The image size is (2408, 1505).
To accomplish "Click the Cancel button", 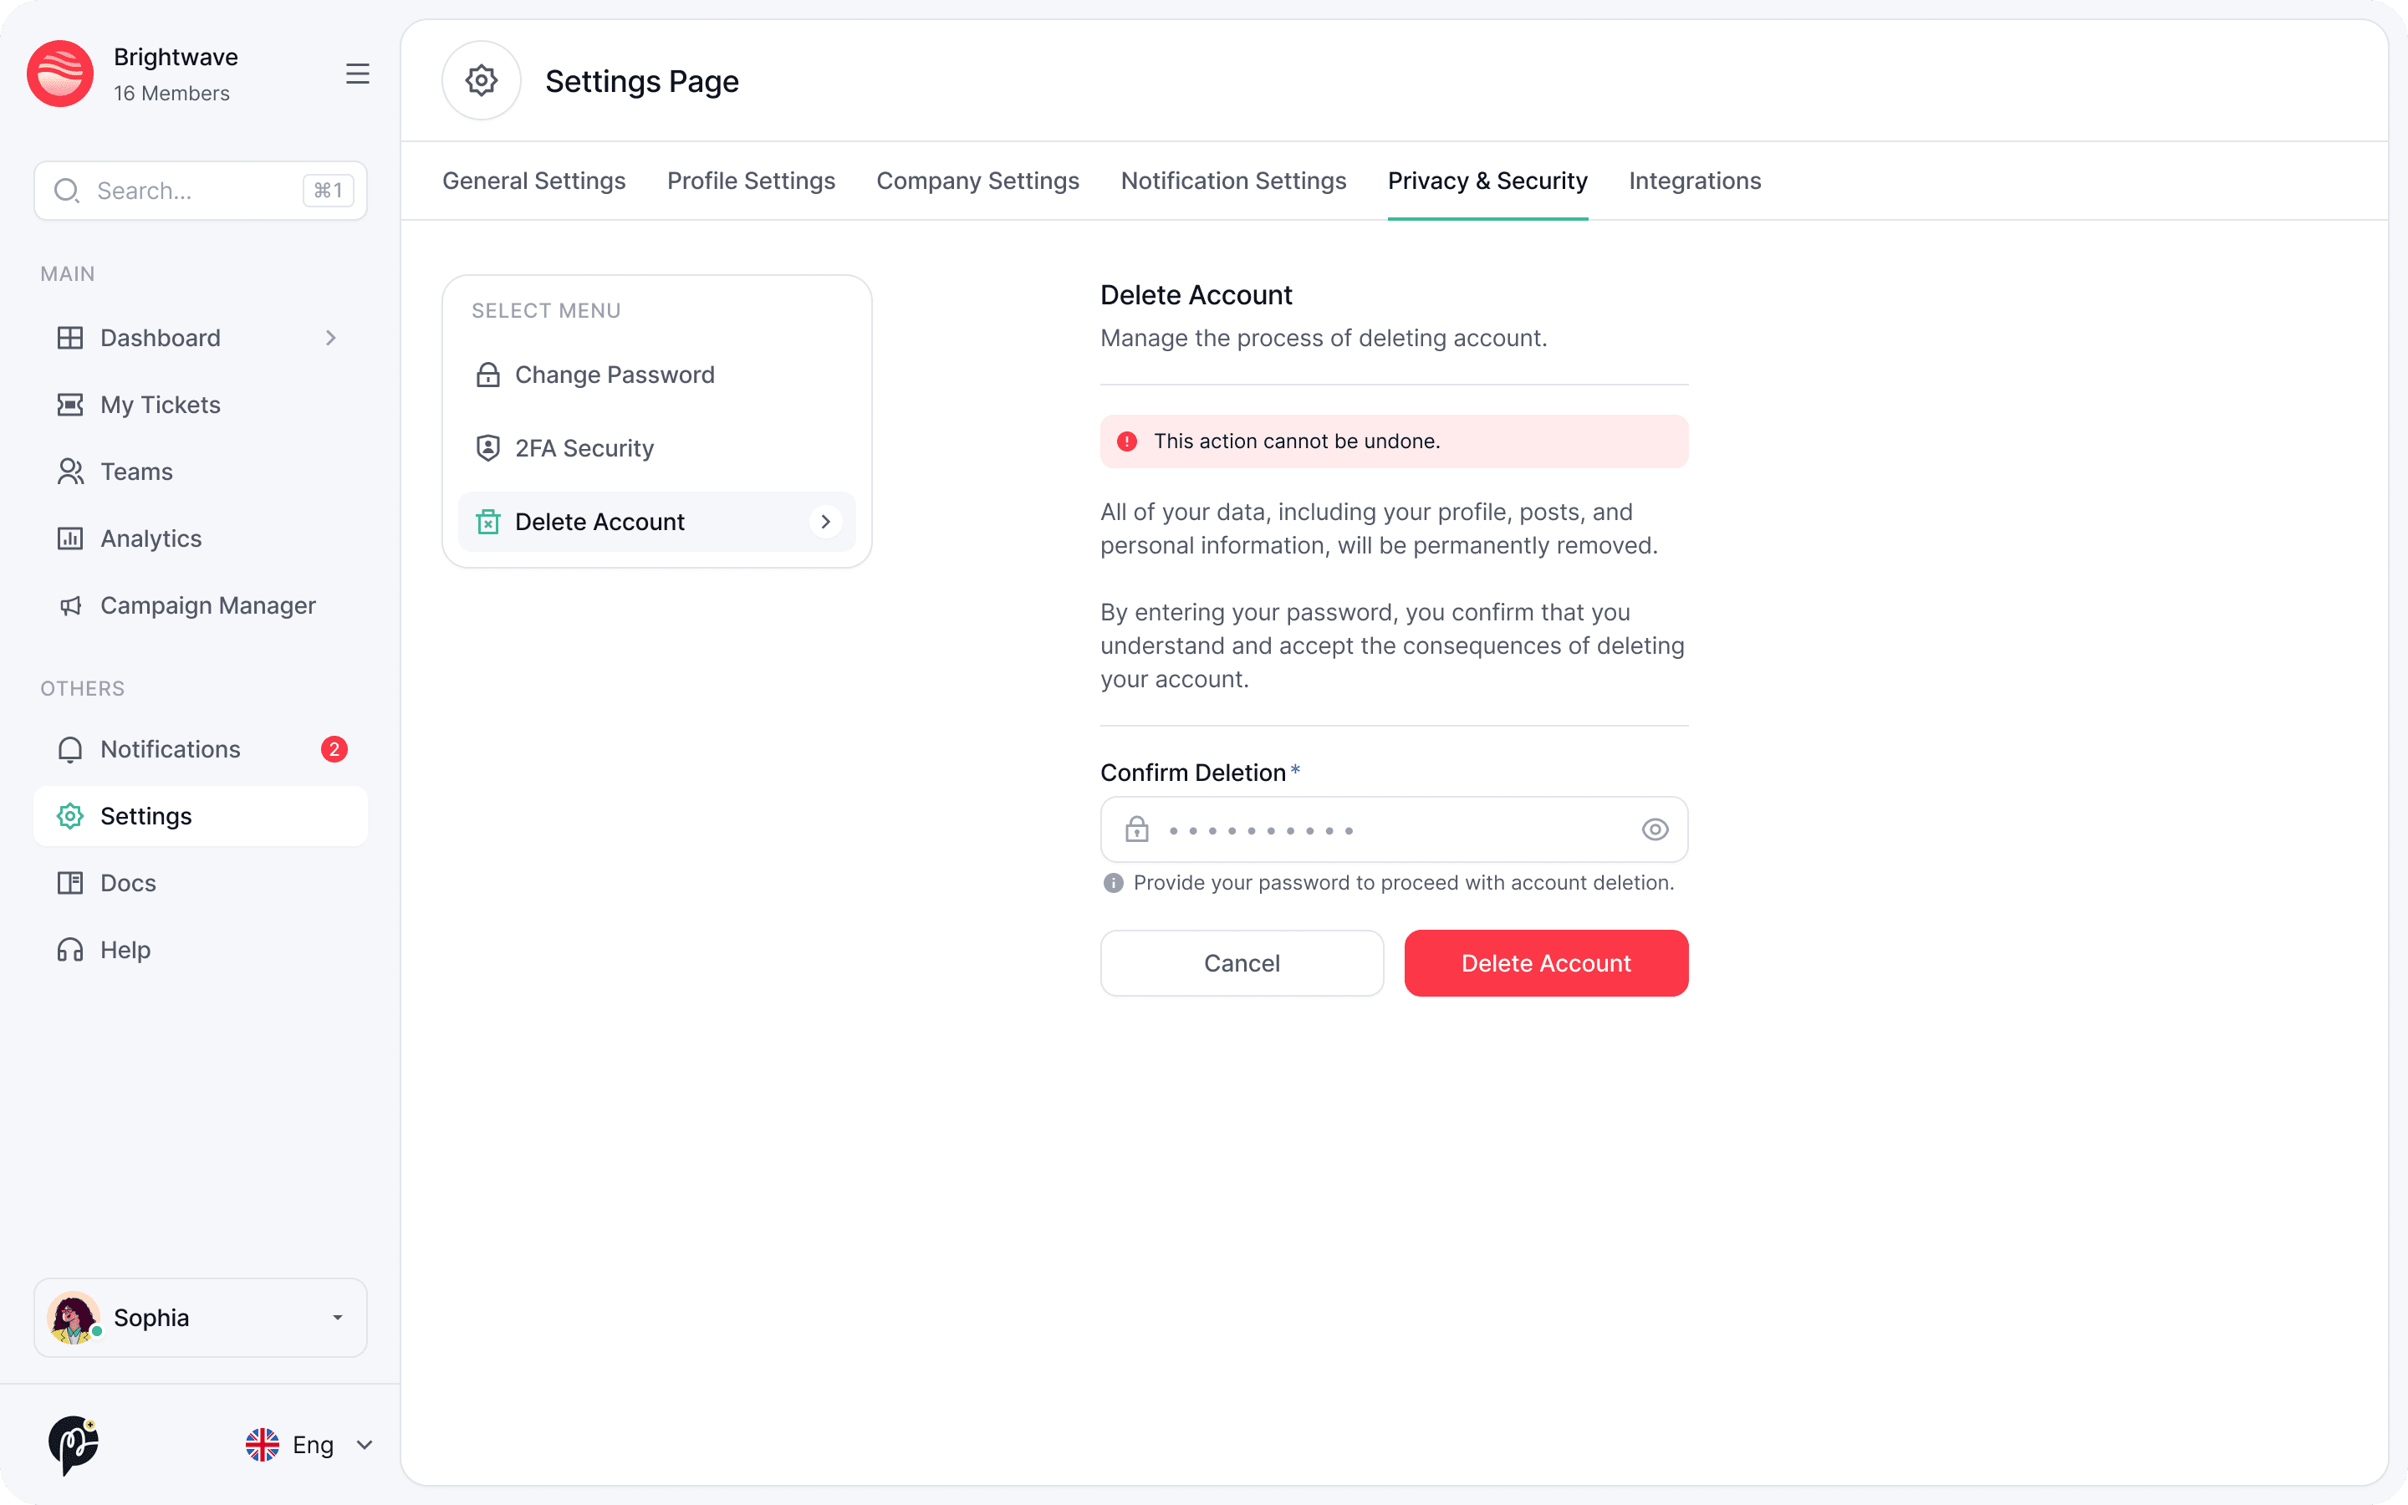I will (1241, 962).
